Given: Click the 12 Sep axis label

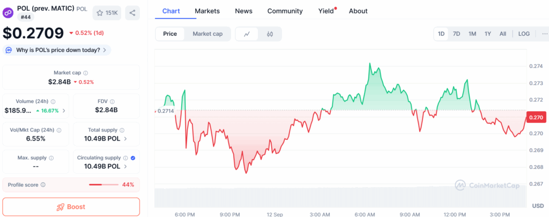Looking at the screenshot, I should 276,214.
